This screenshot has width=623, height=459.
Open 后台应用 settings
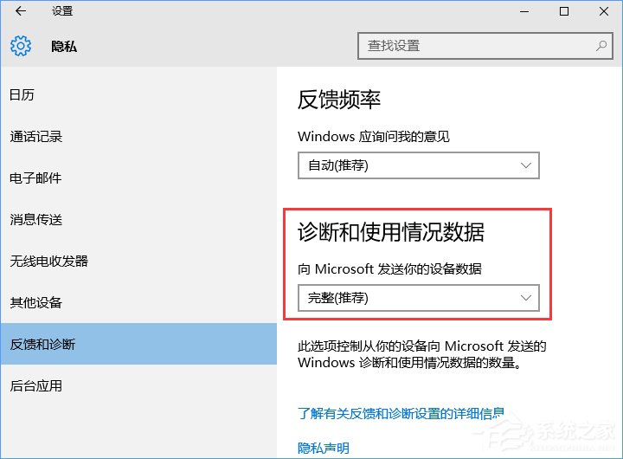(36, 386)
